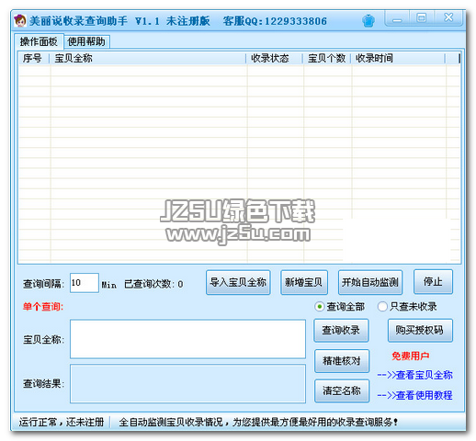Click the girl avatar app icon
The width and height of the screenshot is (476, 441).
pos(20,20)
